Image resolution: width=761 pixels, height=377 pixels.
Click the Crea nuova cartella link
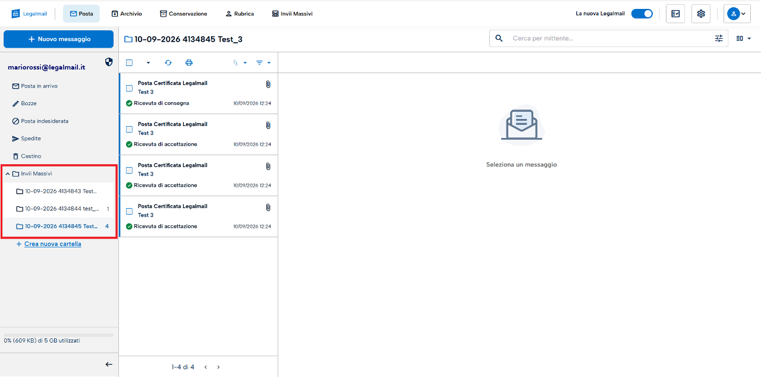52,244
